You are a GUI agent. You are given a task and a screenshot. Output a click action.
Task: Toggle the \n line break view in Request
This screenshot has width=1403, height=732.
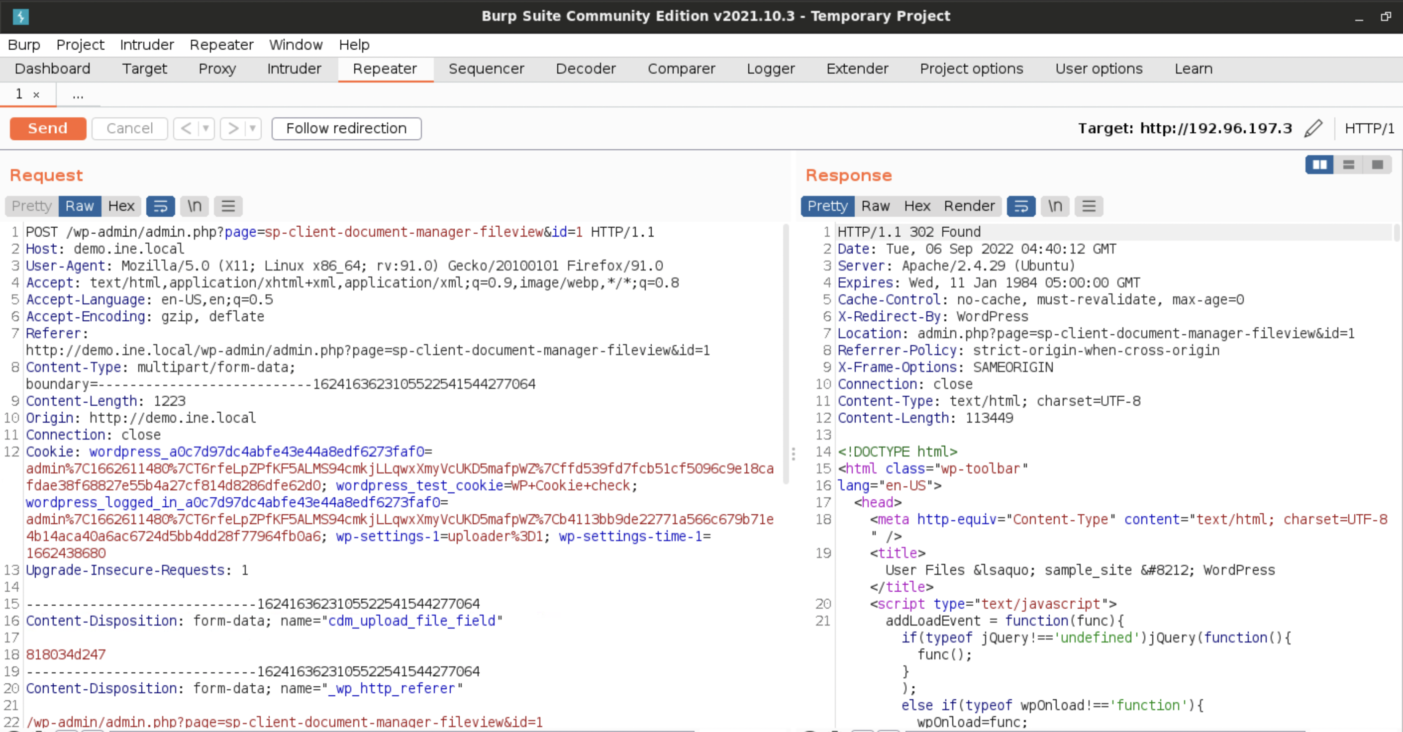pyautogui.click(x=194, y=205)
